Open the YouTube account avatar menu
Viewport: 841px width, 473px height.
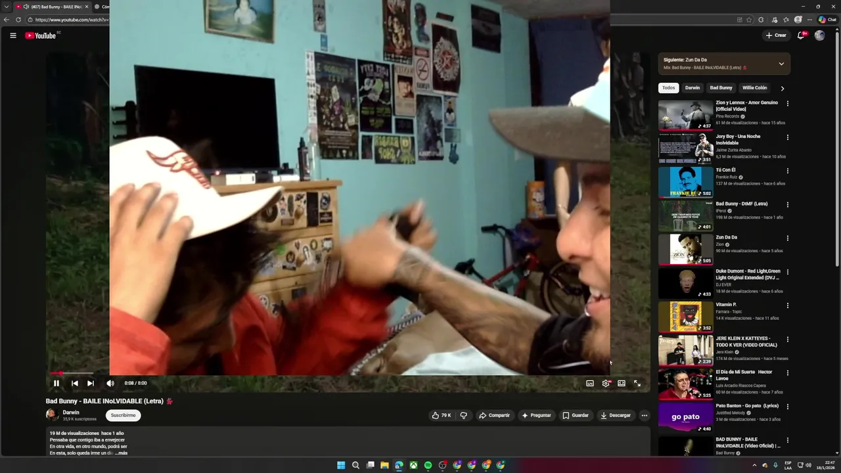click(819, 35)
